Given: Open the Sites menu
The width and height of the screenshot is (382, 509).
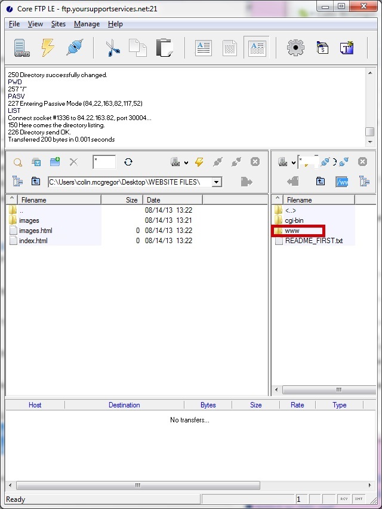Looking at the screenshot, I should click(58, 24).
